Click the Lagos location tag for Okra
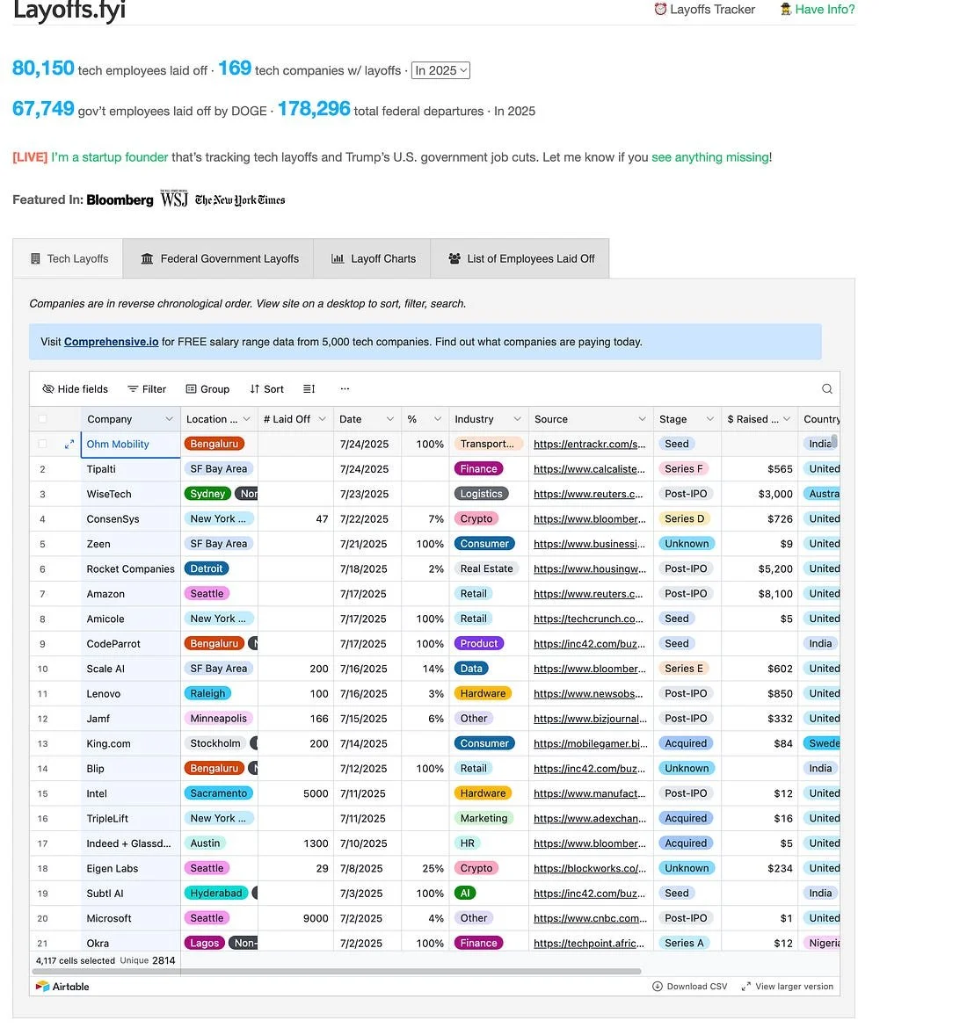Screen dimensions: 967x1035 tap(205, 944)
